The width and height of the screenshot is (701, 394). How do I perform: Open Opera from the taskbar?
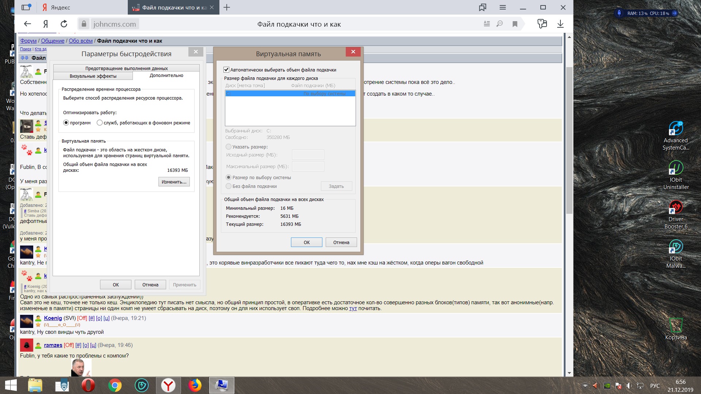coord(88,385)
